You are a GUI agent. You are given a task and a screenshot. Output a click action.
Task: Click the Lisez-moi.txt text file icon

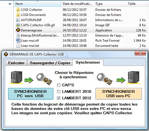[18, 45]
